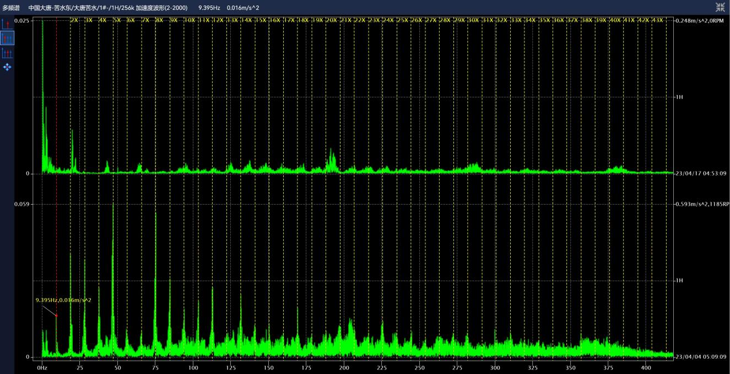Click the 32X harmonic marker label

click(501, 20)
